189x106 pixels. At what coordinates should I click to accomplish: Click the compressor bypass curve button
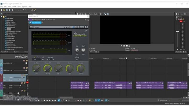tap(32, 27)
